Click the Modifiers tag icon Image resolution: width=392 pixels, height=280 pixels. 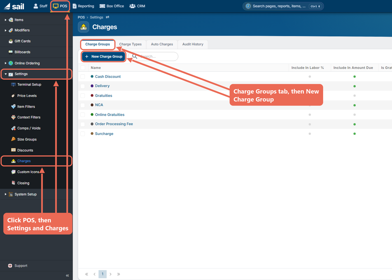tap(11, 30)
